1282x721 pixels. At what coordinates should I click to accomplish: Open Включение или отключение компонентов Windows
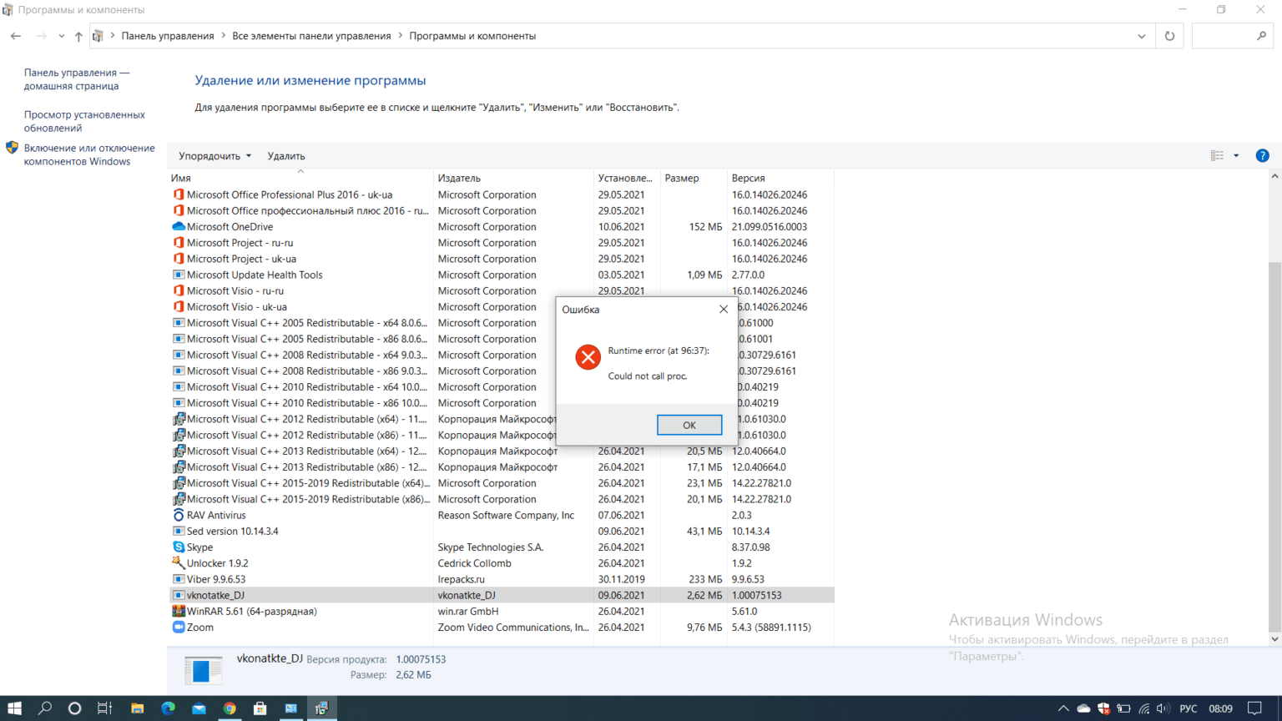[89, 154]
